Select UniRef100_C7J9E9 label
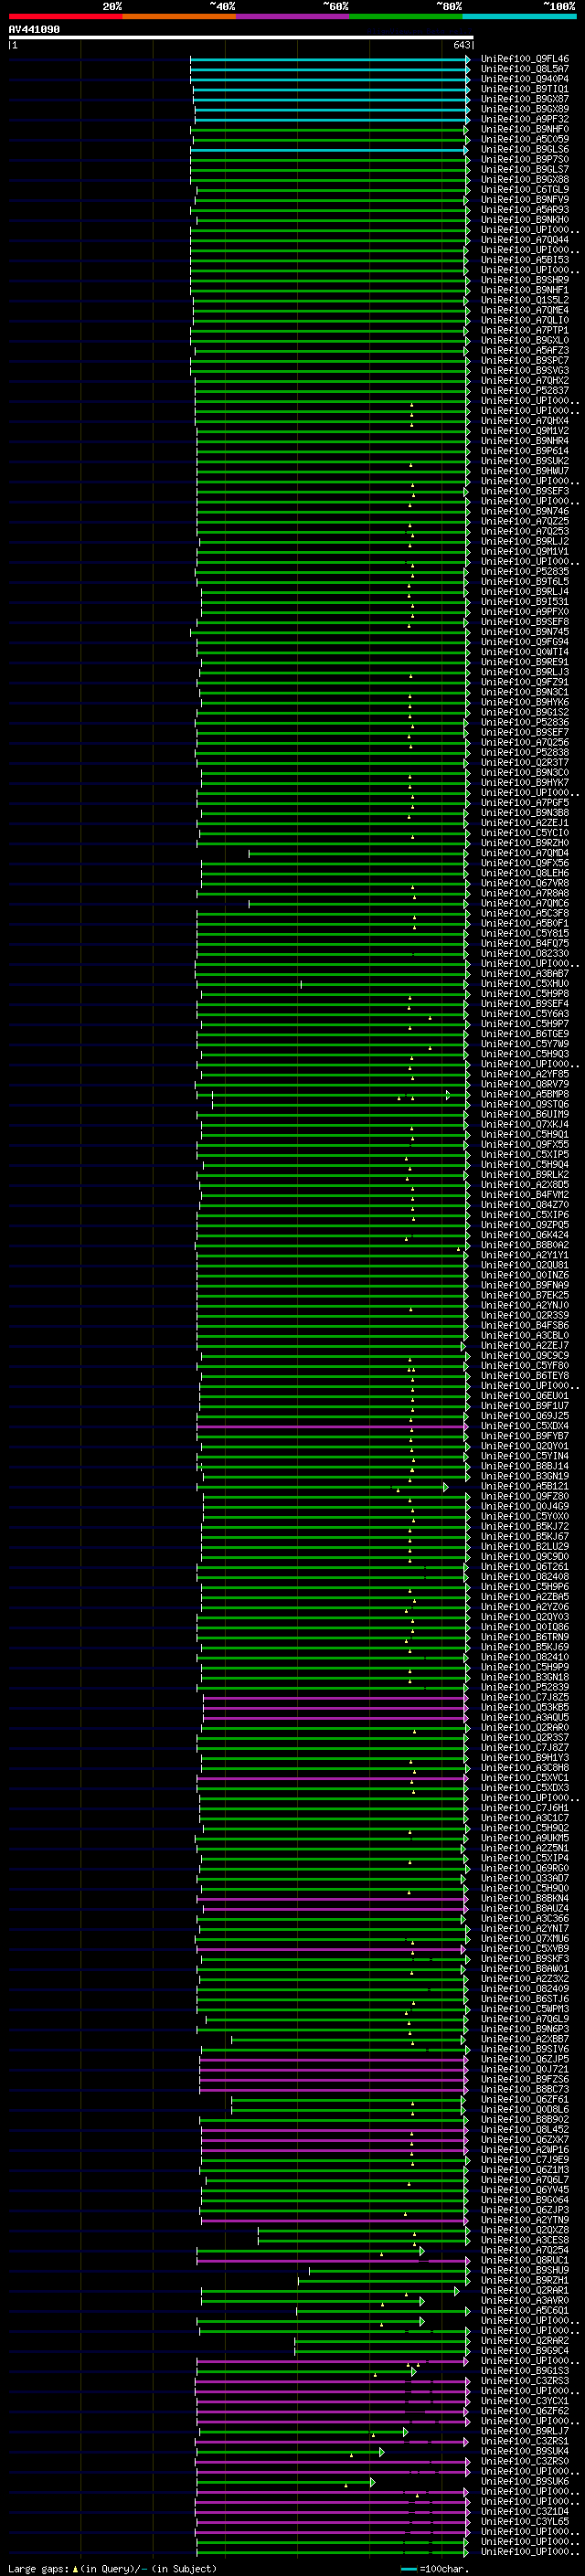This screenshot has width=585, height=2576. 525,2159
